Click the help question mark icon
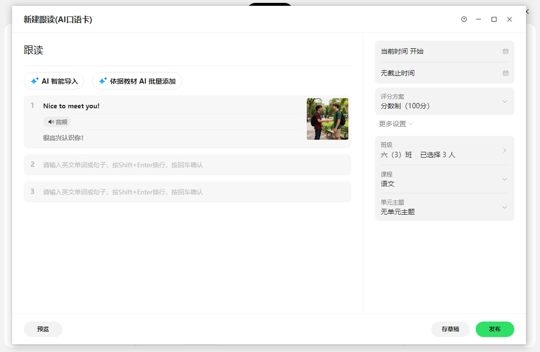540x352 pixels. click(464, 19)
